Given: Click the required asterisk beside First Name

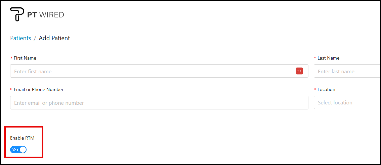Looking at the screenshot, I should (11, 58).
